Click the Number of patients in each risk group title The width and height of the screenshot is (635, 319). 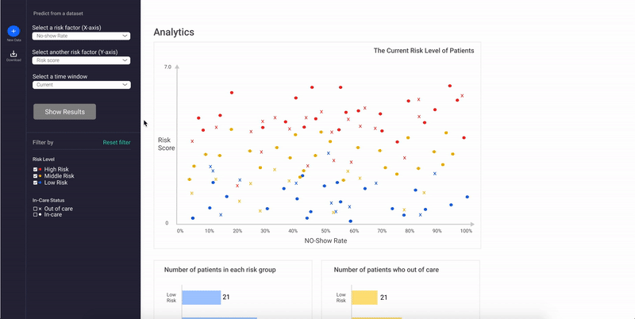coord(220,270)
